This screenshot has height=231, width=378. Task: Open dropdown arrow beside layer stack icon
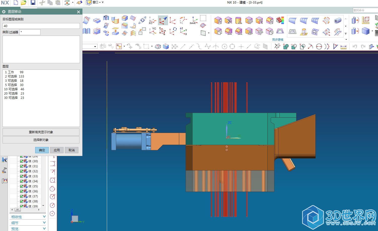point(73,3)
